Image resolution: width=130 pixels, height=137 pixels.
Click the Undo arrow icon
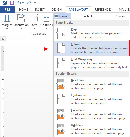click(x=19, y=3)
